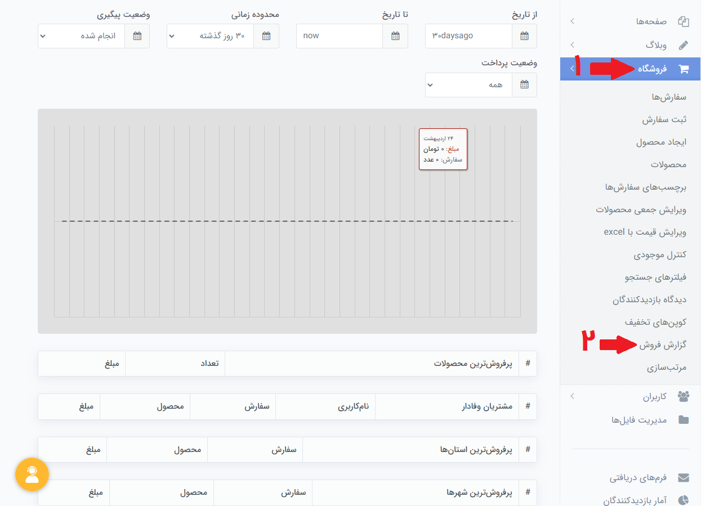701x506 pixels.
Task: Go to کوپن‌های تخفیف page
Action: [655, 322]
